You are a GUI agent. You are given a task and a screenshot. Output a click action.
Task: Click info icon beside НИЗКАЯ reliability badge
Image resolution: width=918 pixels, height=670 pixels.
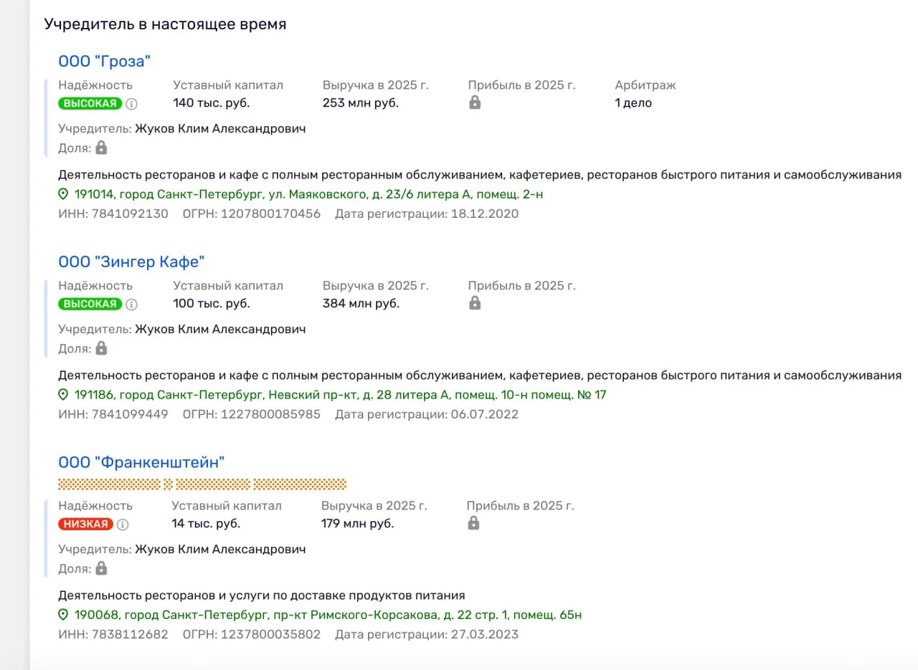coord(123,524)
